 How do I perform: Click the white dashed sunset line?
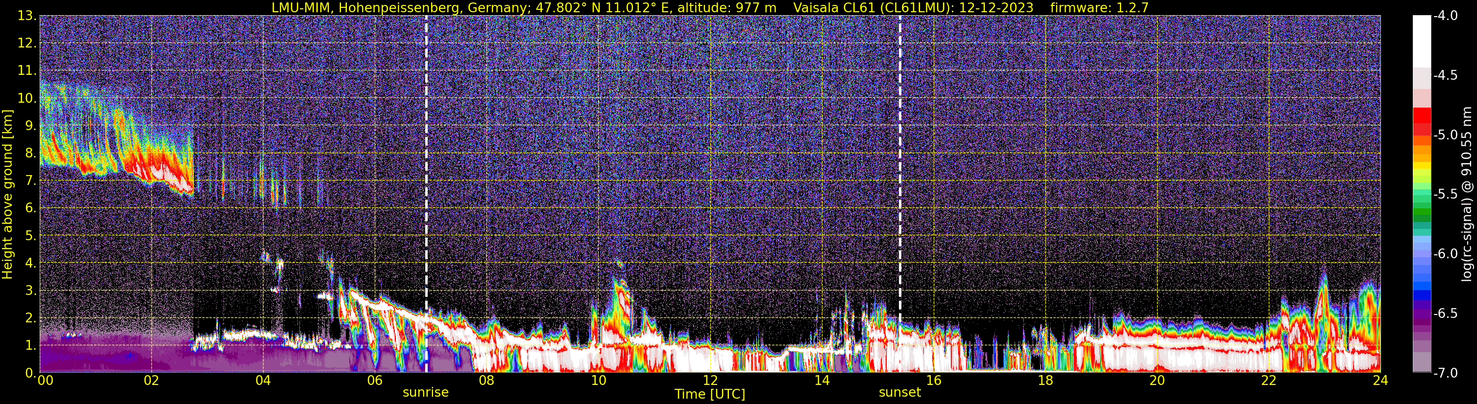[900, 193]
